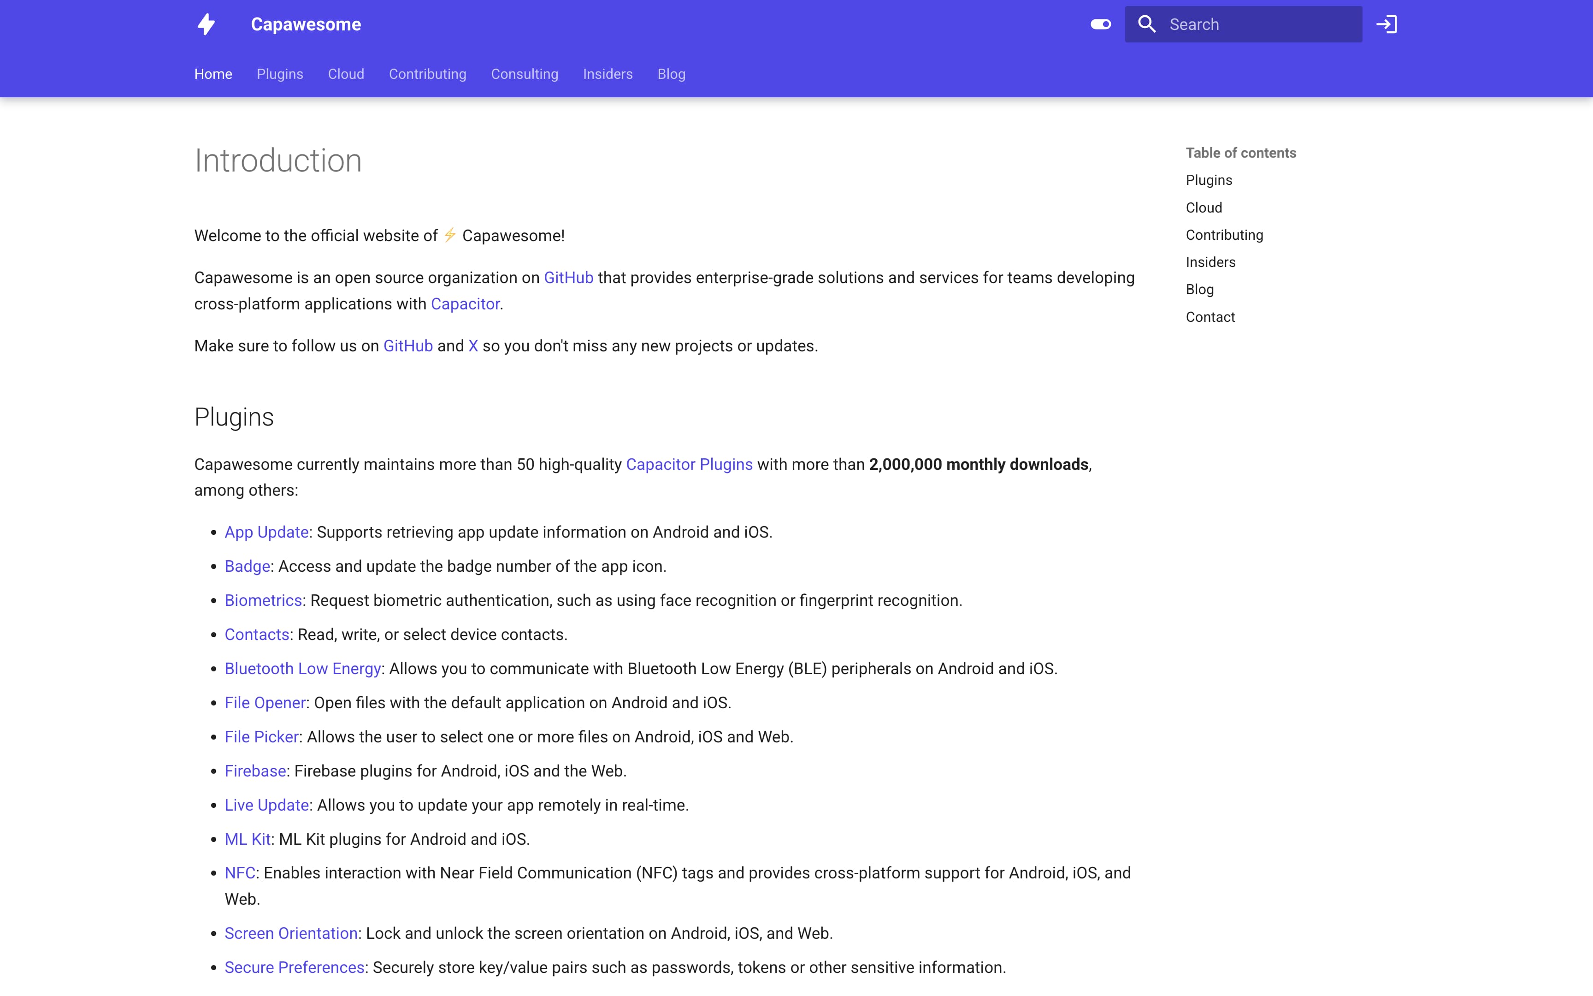The width and height of the screenshot is (1593, 996).
Task: Toggle the dark mode switch in header
Action: pos(1100,24)
